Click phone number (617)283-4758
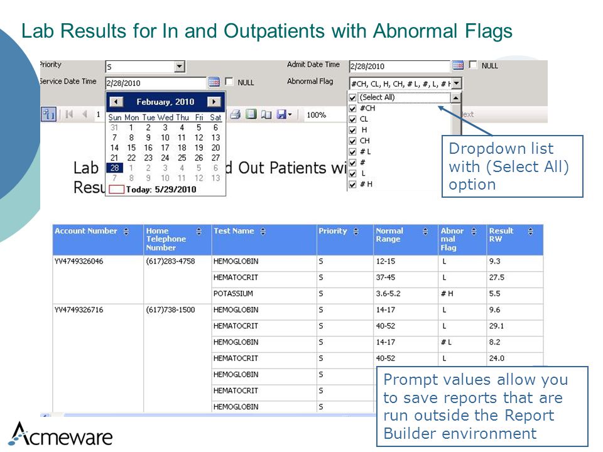Image resolution: width=603 pixels, height=452 pixels. (x=170, y=261)
